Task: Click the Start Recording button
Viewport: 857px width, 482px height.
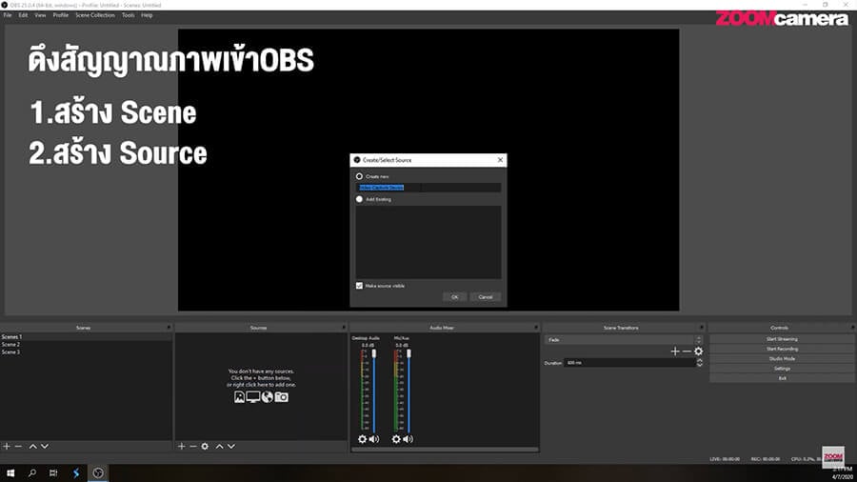Action: (782, 350)
